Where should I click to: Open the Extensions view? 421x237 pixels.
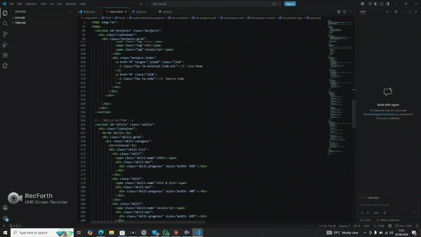(5, 55)
